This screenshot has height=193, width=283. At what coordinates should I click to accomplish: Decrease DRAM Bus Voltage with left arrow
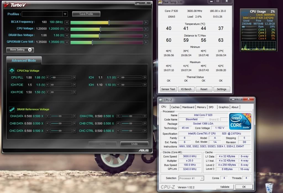click(x=67, y=36)
